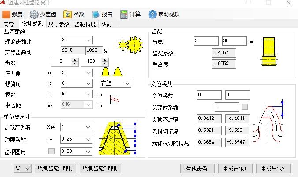Switch to the 齿轮精度 tab

pyautogui.click(x=86, y=24)
